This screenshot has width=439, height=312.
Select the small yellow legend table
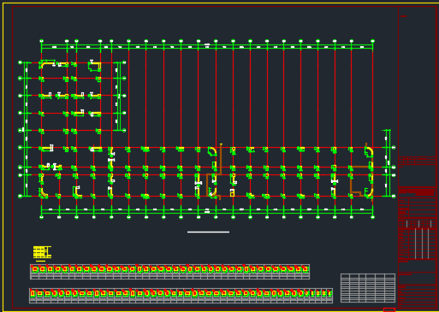coord(42,252)
